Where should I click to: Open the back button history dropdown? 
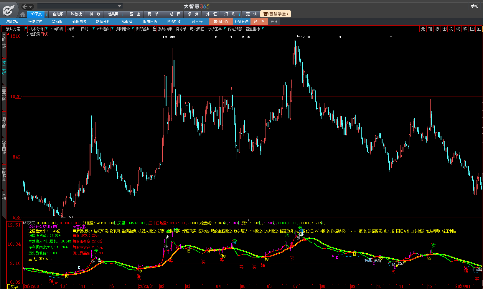31,6
